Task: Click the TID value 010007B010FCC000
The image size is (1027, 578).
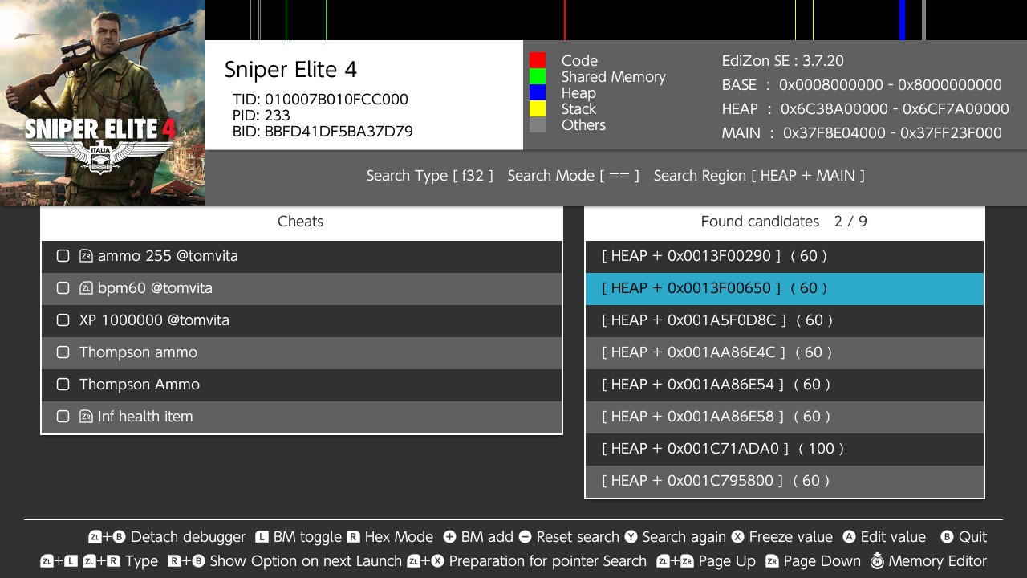Action: tap(336, 100)
